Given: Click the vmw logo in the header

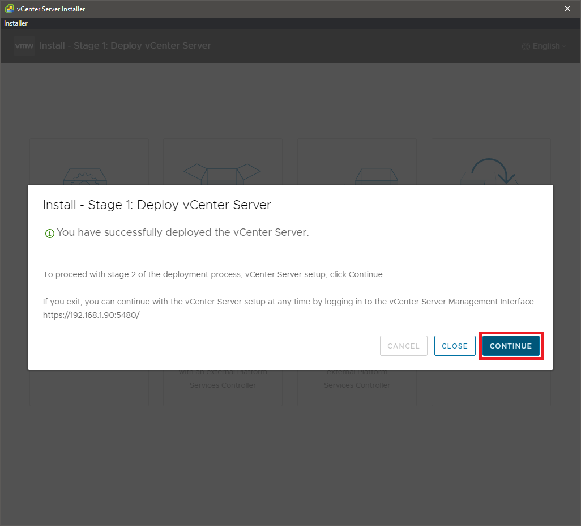Looking at the screenshot, I should 24,46.
